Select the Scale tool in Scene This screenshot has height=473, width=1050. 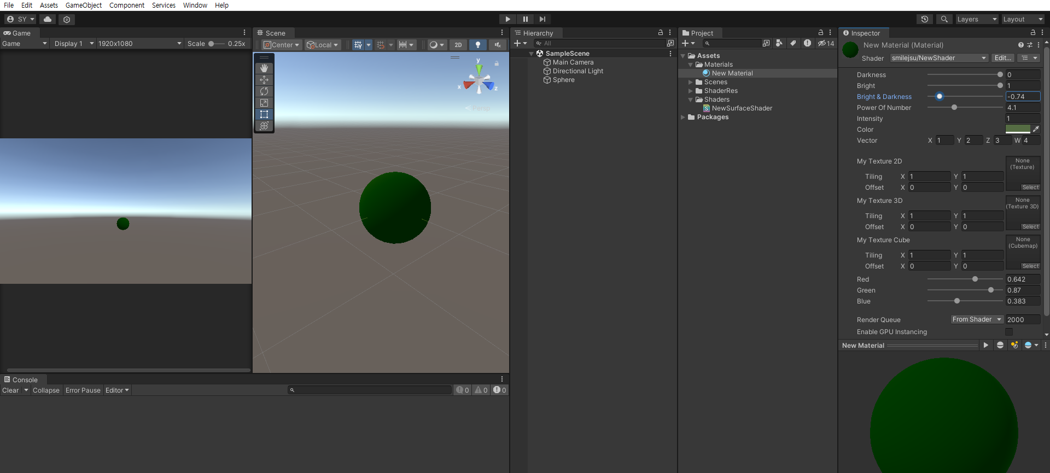click(264, 103)
